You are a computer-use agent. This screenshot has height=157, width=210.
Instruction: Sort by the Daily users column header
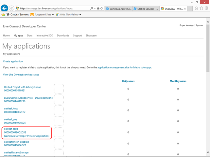(128, 81)
